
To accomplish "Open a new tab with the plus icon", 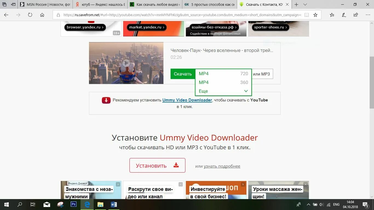I will (296, 4).
